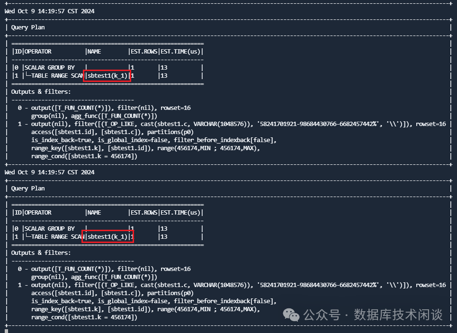Click the 'Outputs & filters:' label in the upper plan

[41, 92]
